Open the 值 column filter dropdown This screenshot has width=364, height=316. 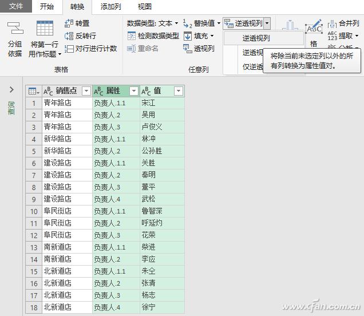179,91
